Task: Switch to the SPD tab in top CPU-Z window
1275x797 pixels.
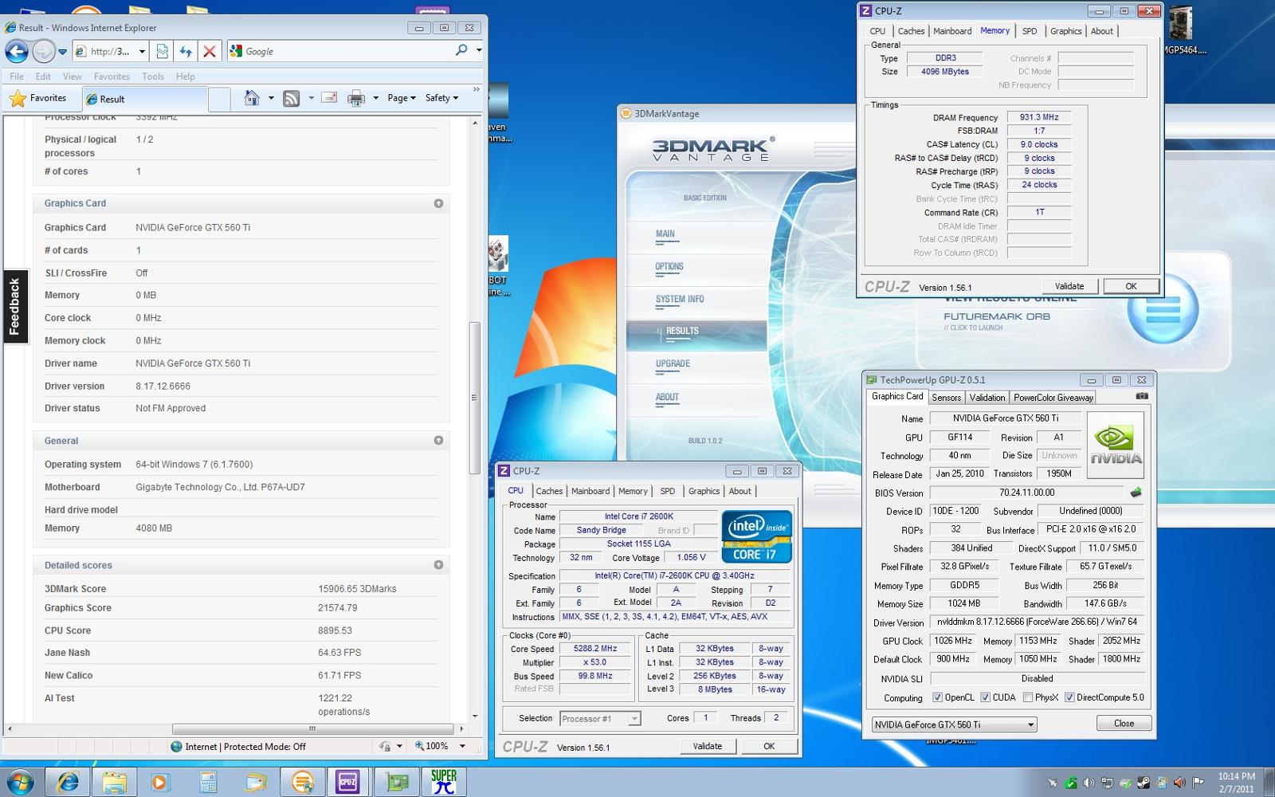Action: (x=1030, y=31)
